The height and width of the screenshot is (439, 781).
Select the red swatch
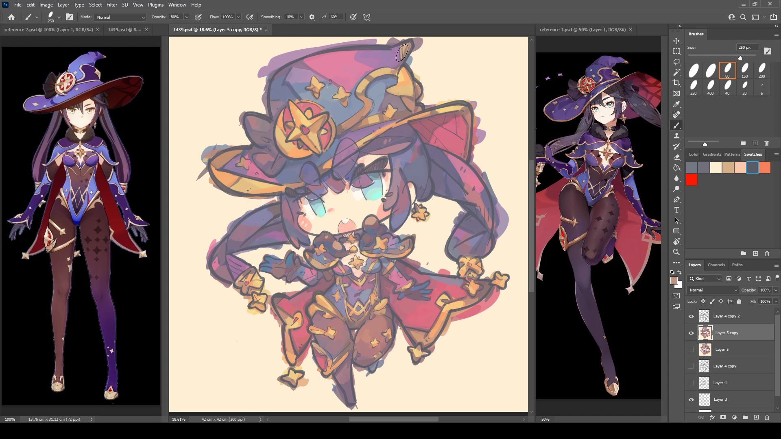click(x=692, y=180)
